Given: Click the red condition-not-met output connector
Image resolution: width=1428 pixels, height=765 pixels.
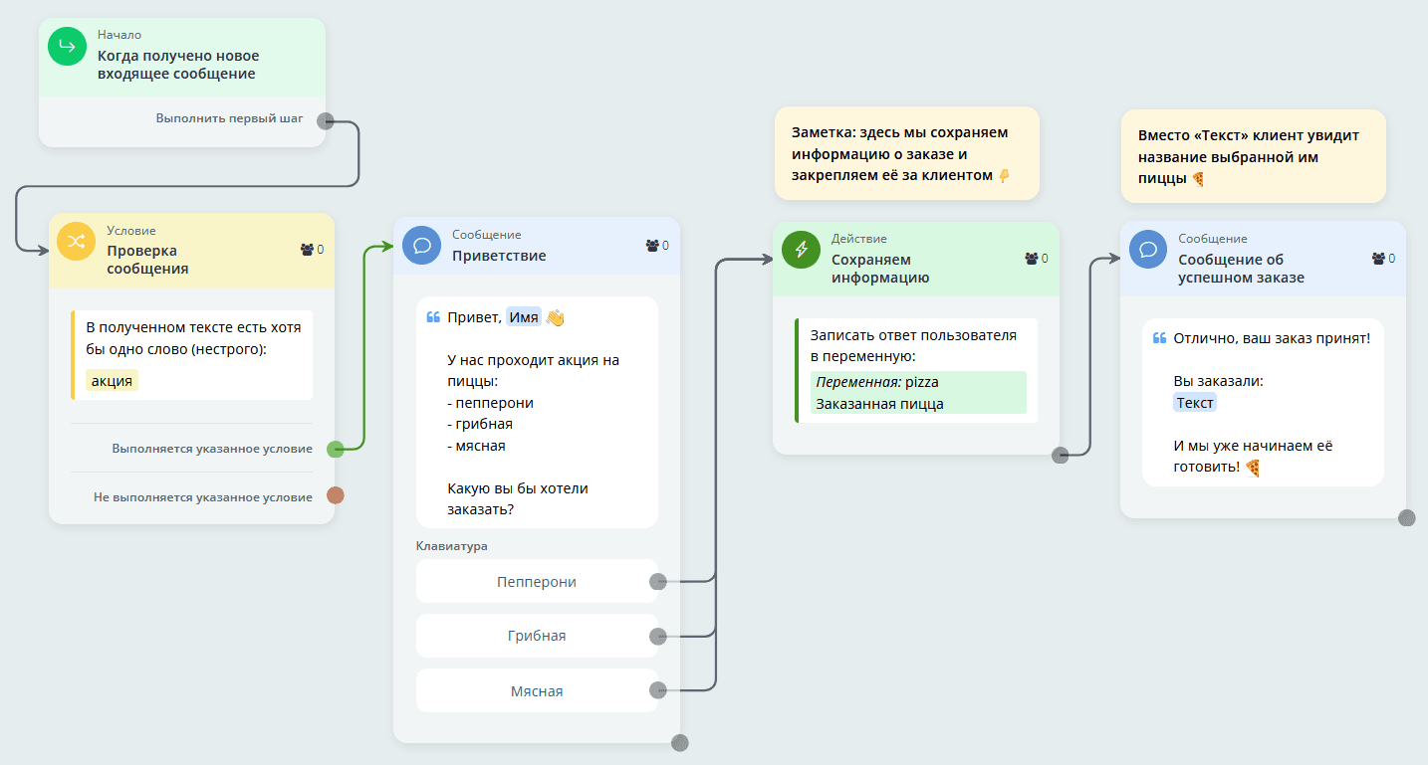Looking at the screenshot, I should coord(336,495).
